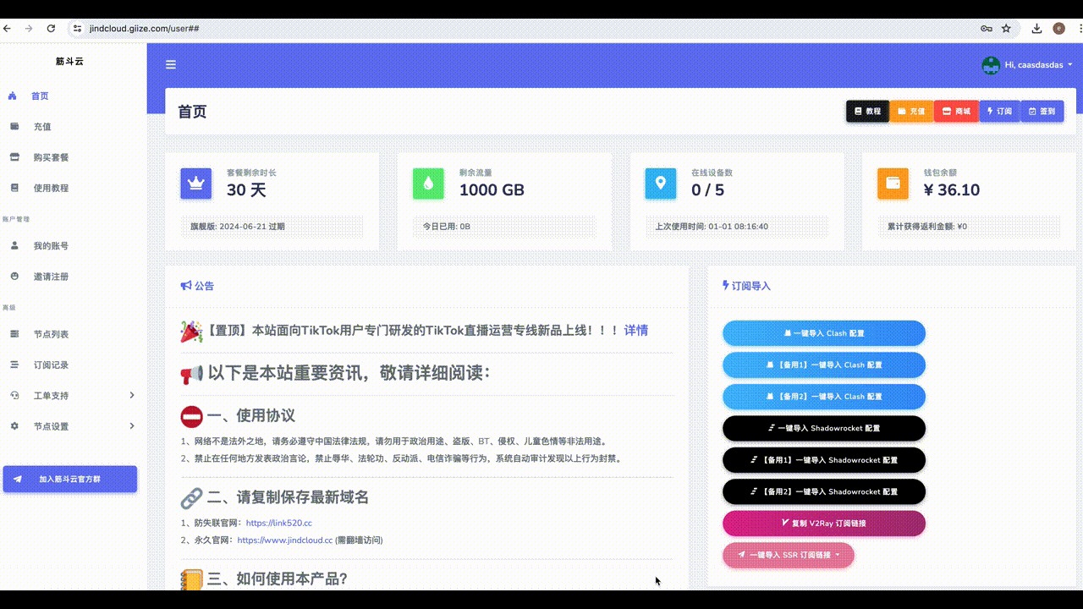Click the 一键导入 Clash 配置 button
Viewport: 1083px width, 609px height.
coord(823,333)
